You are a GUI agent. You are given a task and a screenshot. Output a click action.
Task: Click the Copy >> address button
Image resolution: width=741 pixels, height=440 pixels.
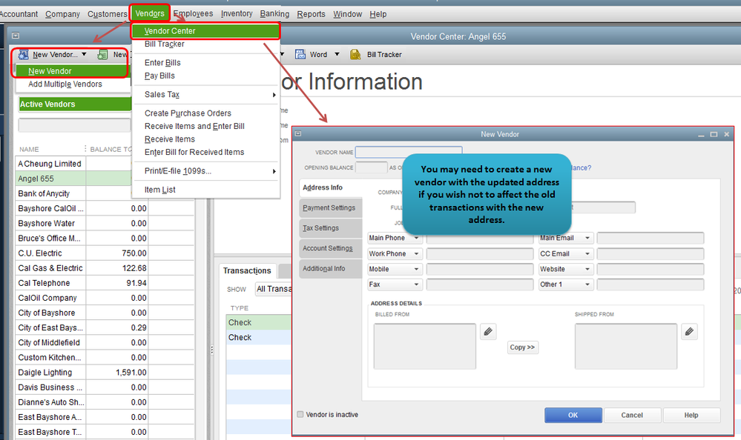pyautogui.click(x=522, y=347)
